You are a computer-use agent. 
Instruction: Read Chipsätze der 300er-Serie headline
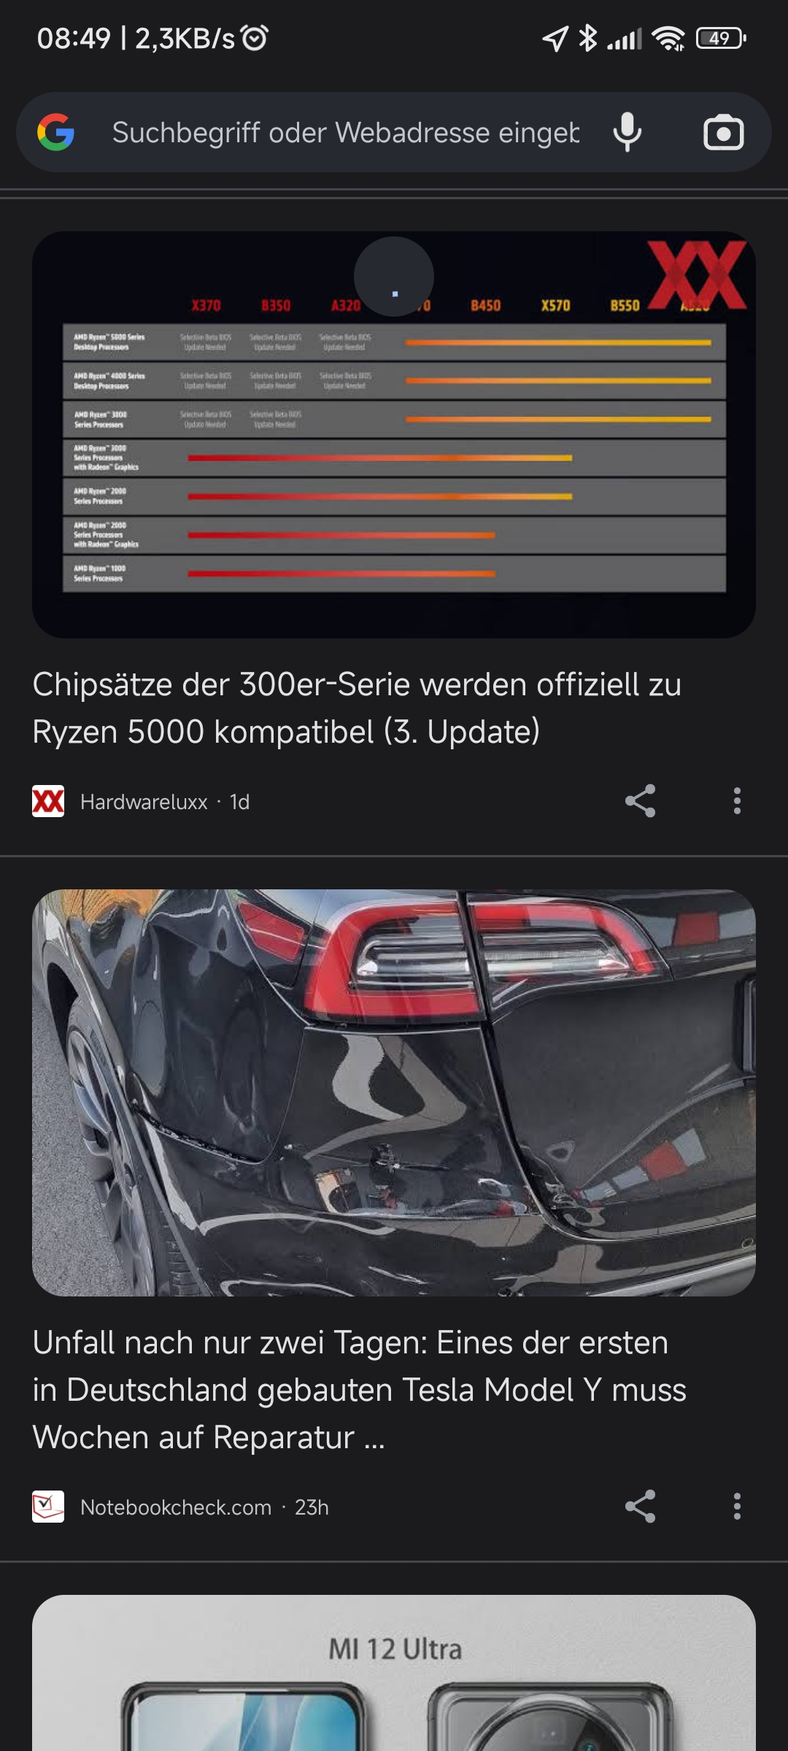point(358,708)
